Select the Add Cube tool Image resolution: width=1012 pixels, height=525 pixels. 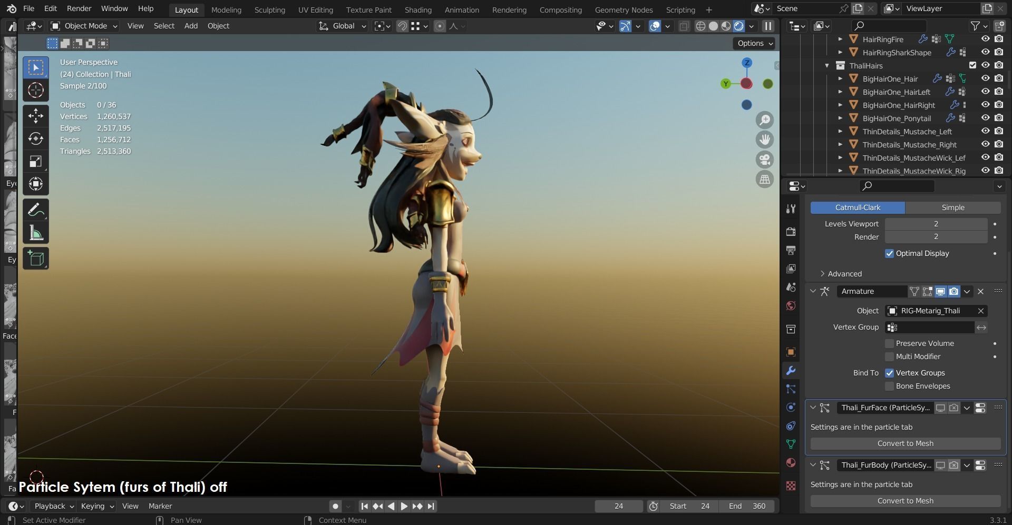click(35, 258)
